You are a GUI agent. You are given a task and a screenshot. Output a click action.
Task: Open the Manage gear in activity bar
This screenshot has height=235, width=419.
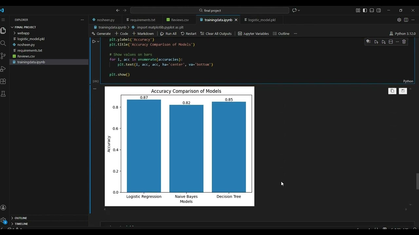click(x=3, y=220)
